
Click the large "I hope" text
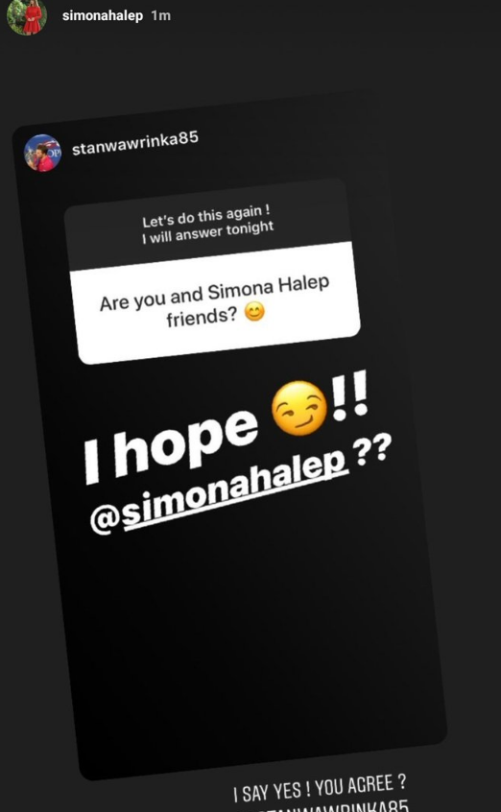click(x=171, y=444)
